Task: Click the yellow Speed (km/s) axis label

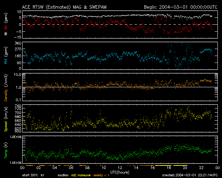Action: pyautogui.click(x=6, y=119)
